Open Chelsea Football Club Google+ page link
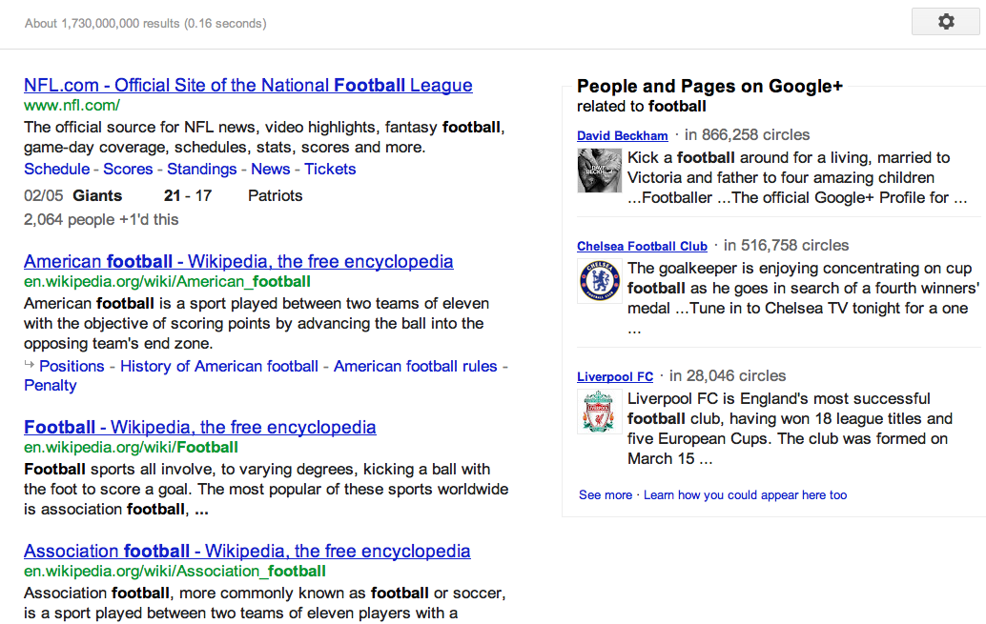This screenshot has height=624, width=986. (x=642, y=247)
